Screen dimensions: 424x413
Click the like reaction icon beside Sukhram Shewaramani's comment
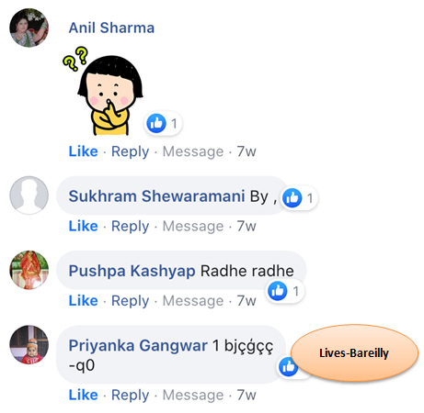(292, 197)
